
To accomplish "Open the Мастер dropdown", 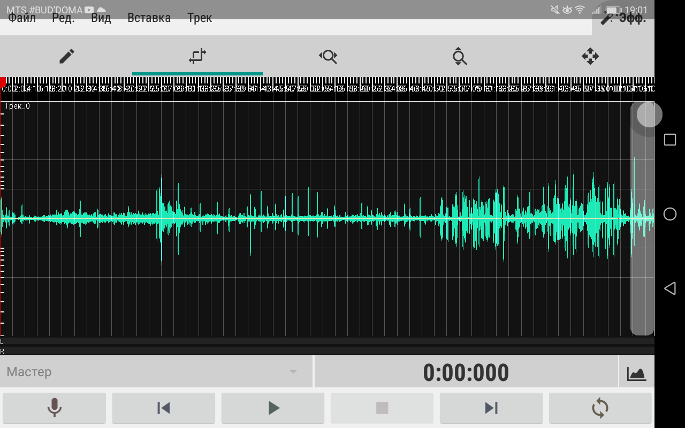I will 156,372.
